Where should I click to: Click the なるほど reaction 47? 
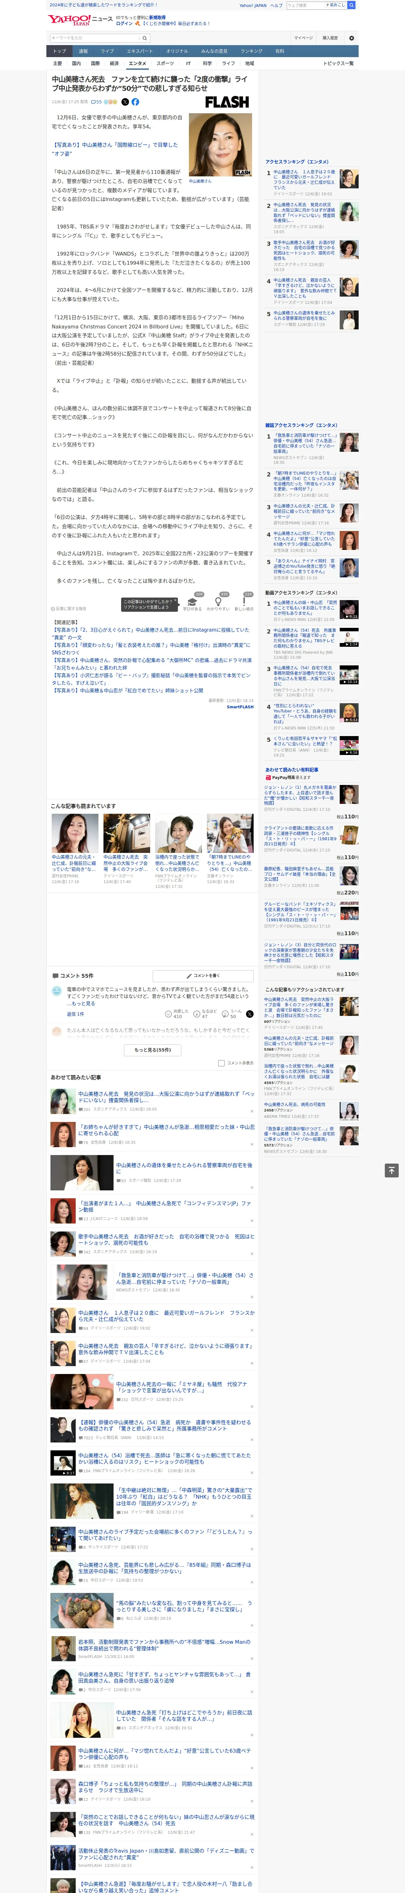205,1014
